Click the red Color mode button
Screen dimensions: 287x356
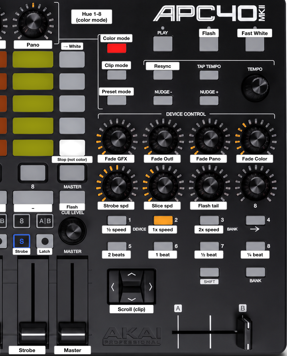point(116,49)
